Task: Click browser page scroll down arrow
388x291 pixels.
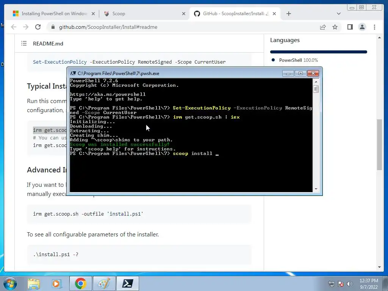Action: [x=379, y=267]
